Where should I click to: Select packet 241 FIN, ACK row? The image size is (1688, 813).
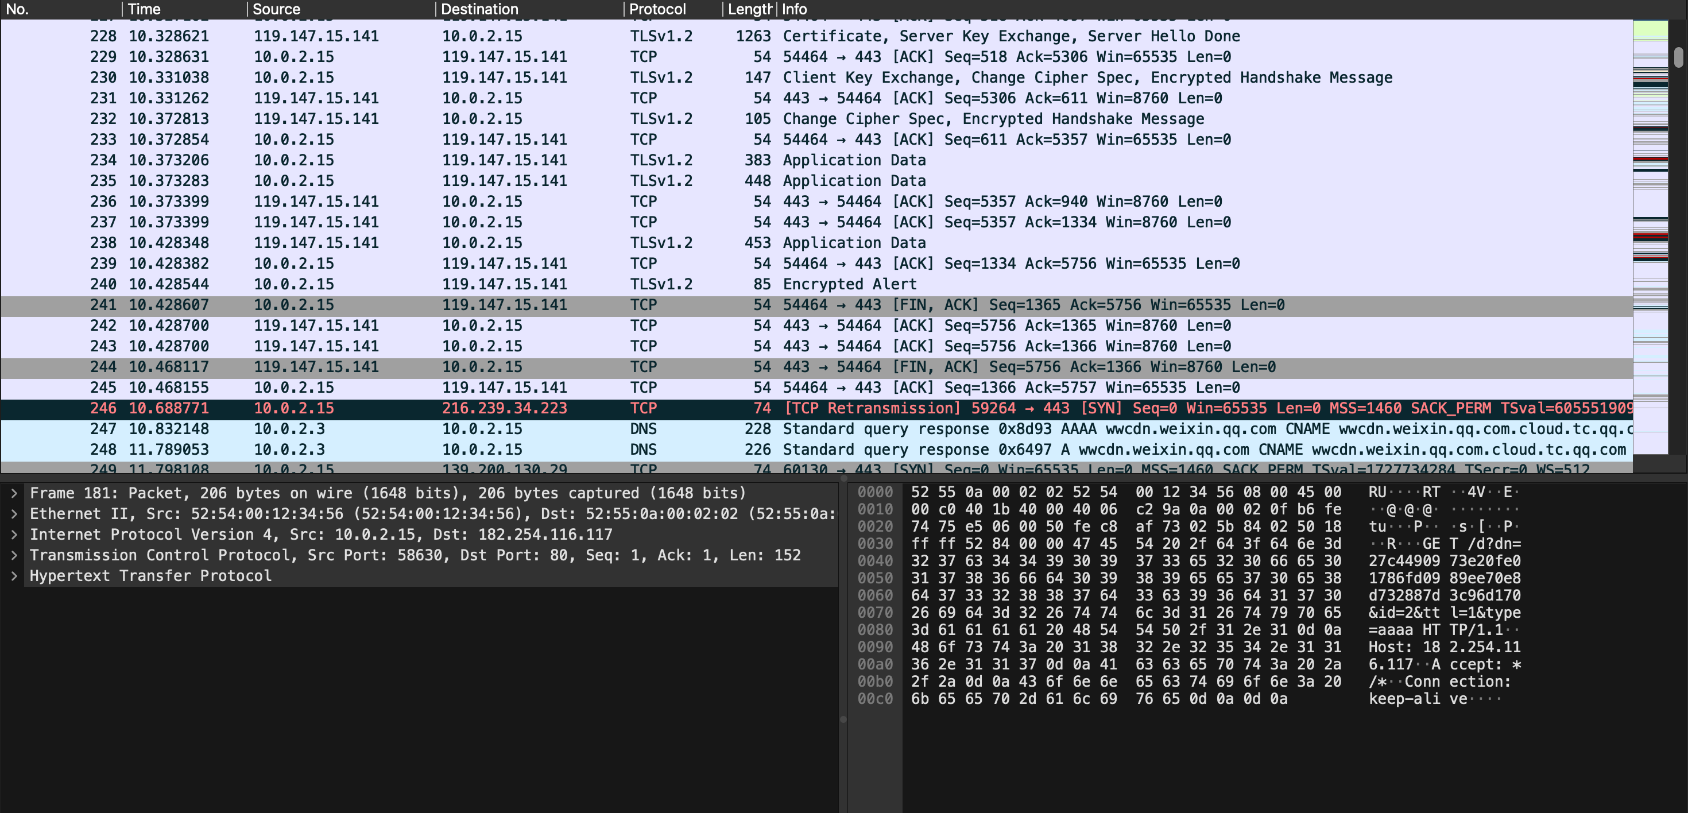(x=816, y=305)
